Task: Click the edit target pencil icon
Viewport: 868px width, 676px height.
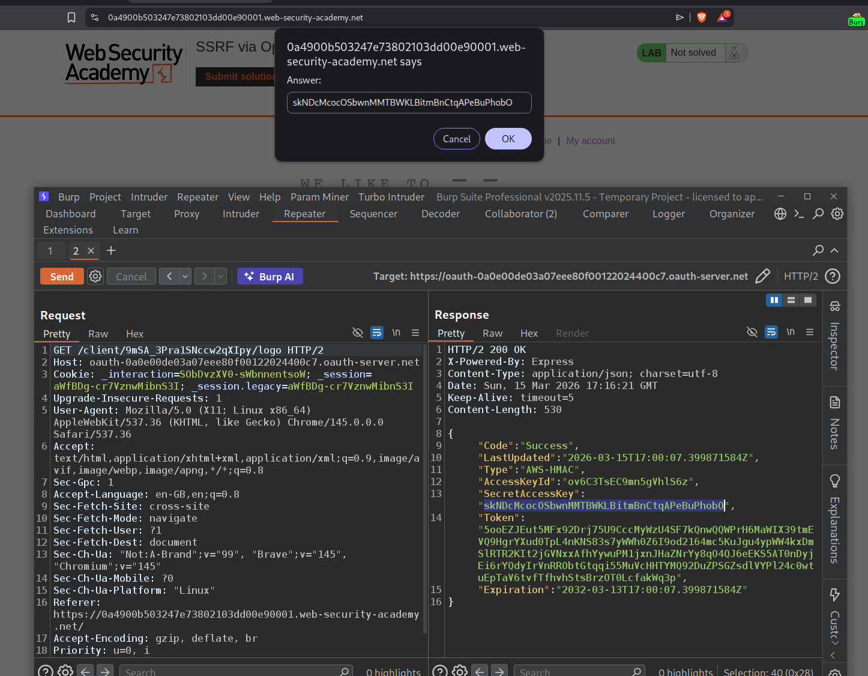Action: pos(762,276)
